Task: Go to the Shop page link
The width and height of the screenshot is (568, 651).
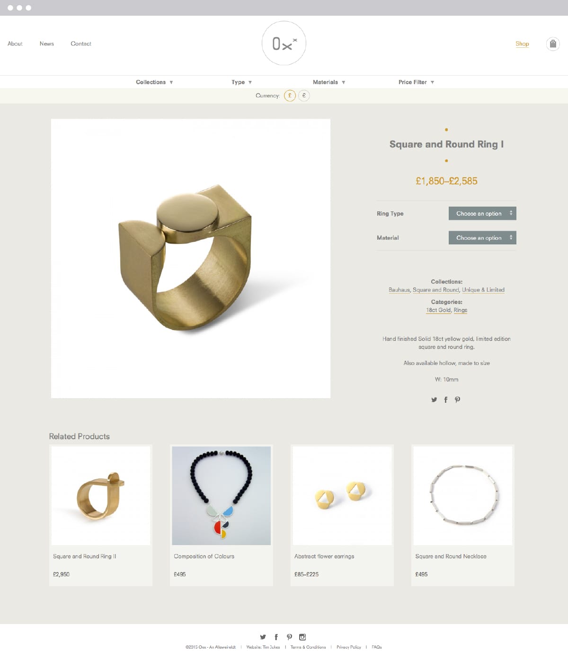Action: (x=522, y=43)
